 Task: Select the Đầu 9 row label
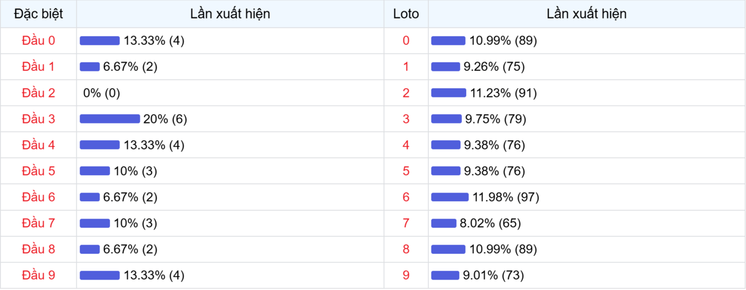click(39, 275)
